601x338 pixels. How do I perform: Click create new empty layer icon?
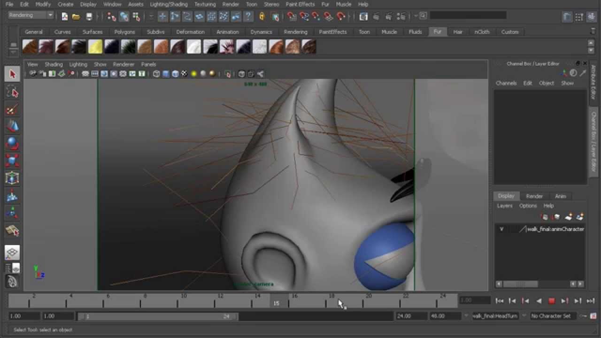(x=569, y=217)
